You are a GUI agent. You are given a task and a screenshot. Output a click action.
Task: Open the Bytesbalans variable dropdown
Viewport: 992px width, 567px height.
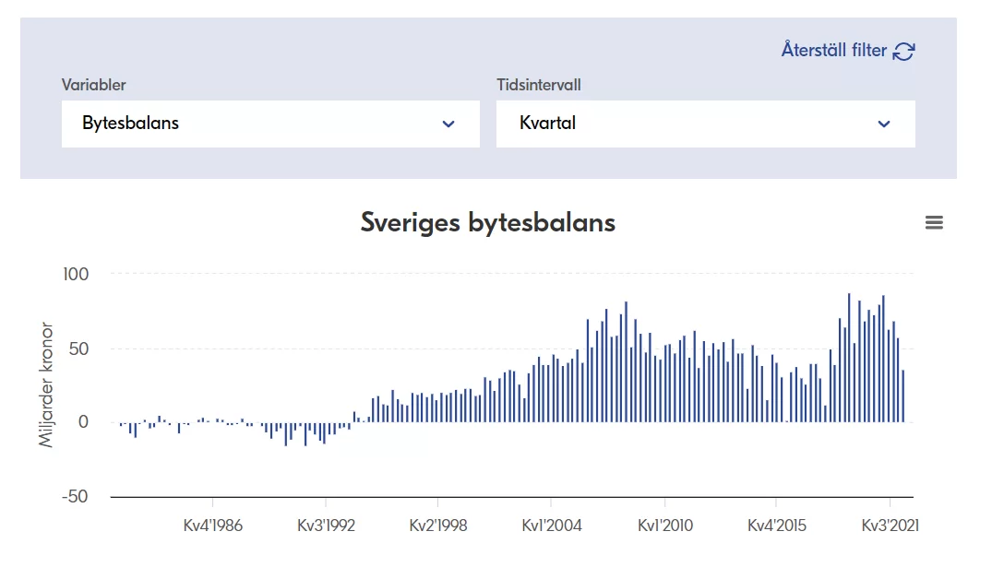tap(270, 124)
